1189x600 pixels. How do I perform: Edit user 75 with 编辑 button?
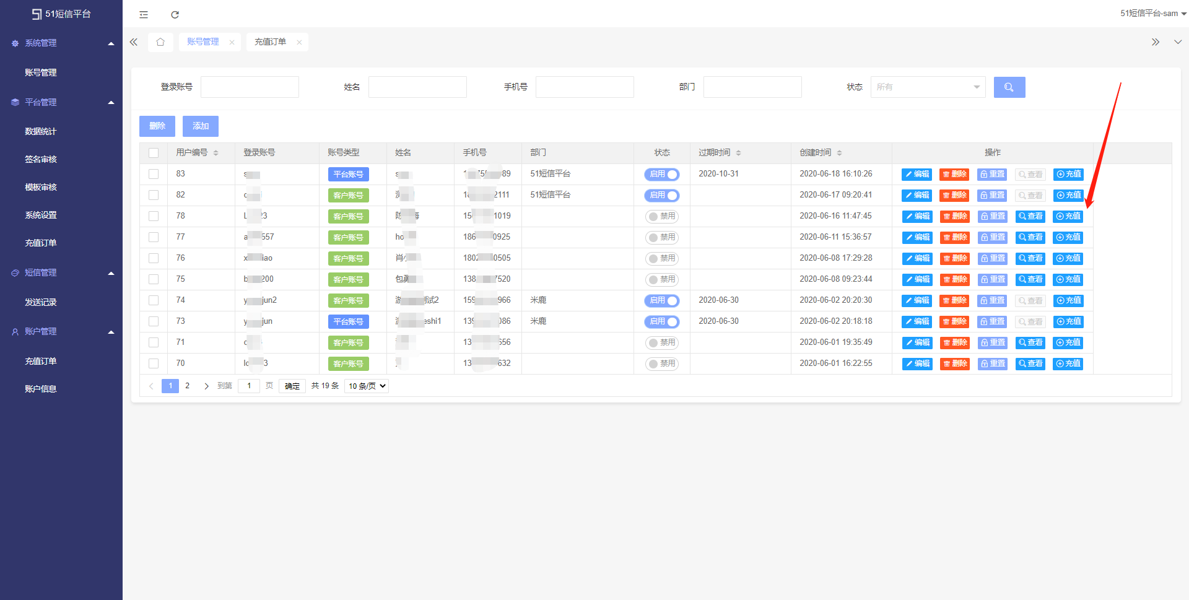(x=917, y=280)
